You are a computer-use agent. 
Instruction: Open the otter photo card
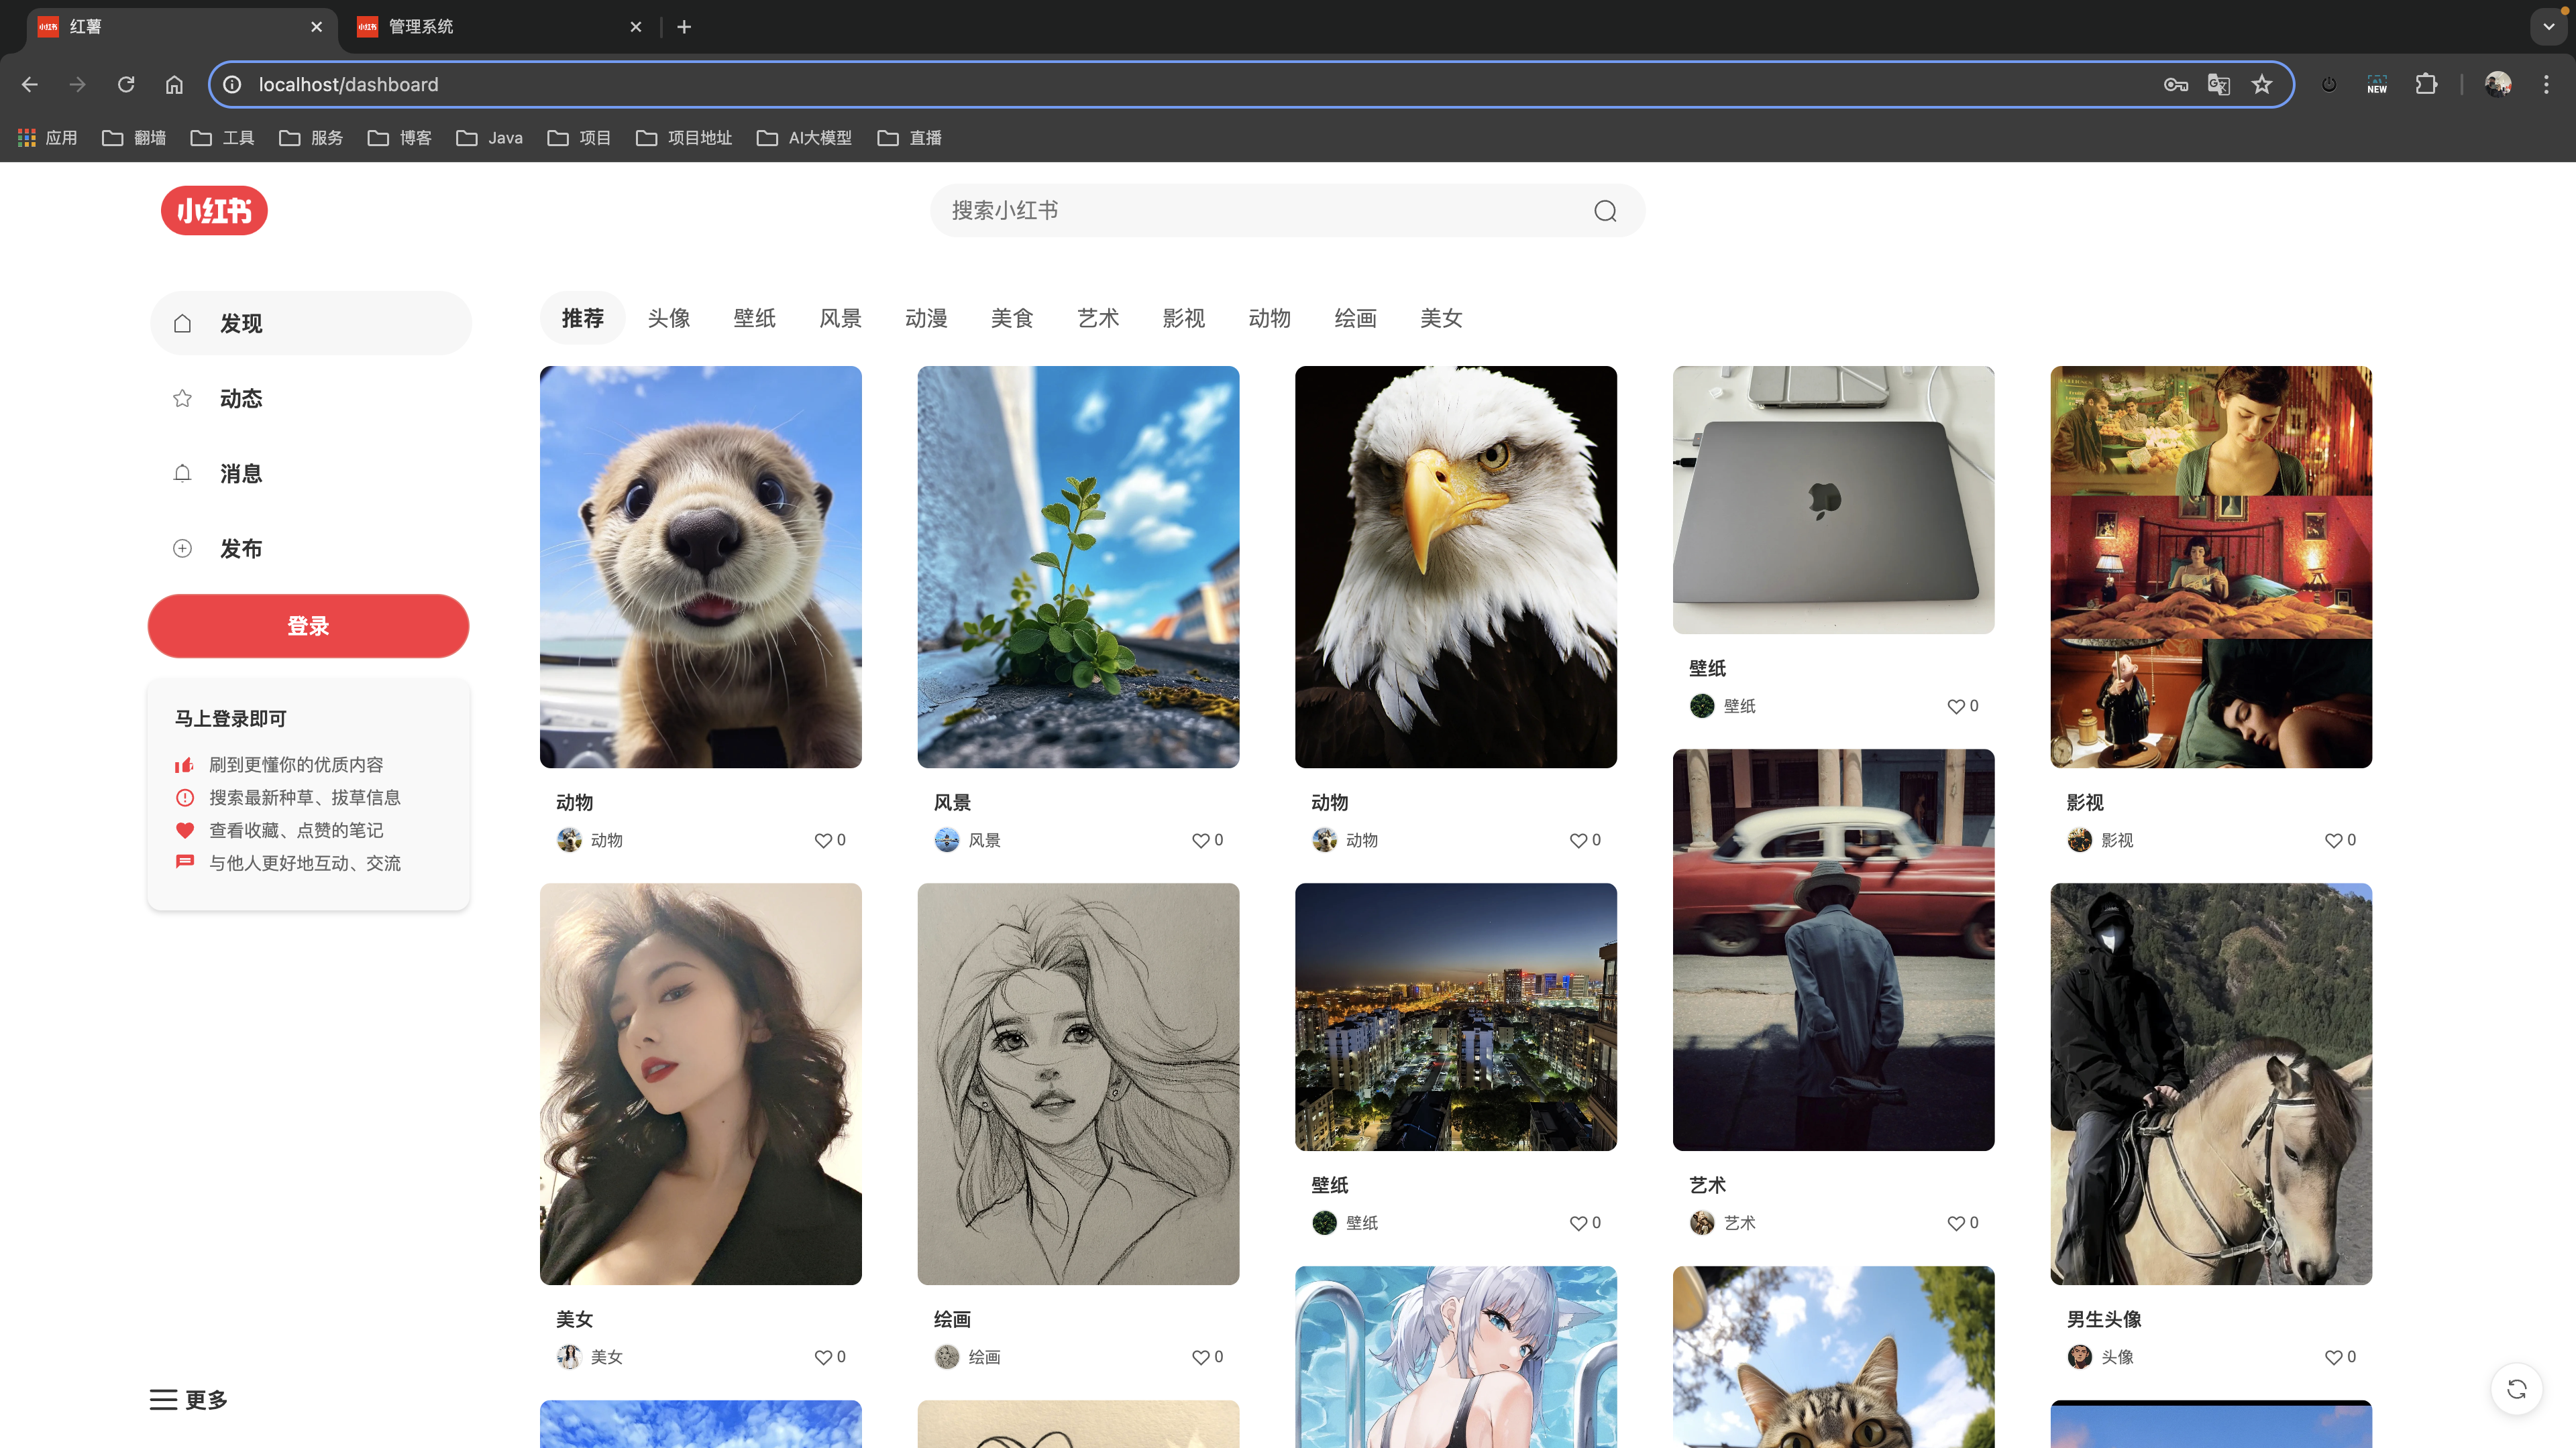[701, 566]
